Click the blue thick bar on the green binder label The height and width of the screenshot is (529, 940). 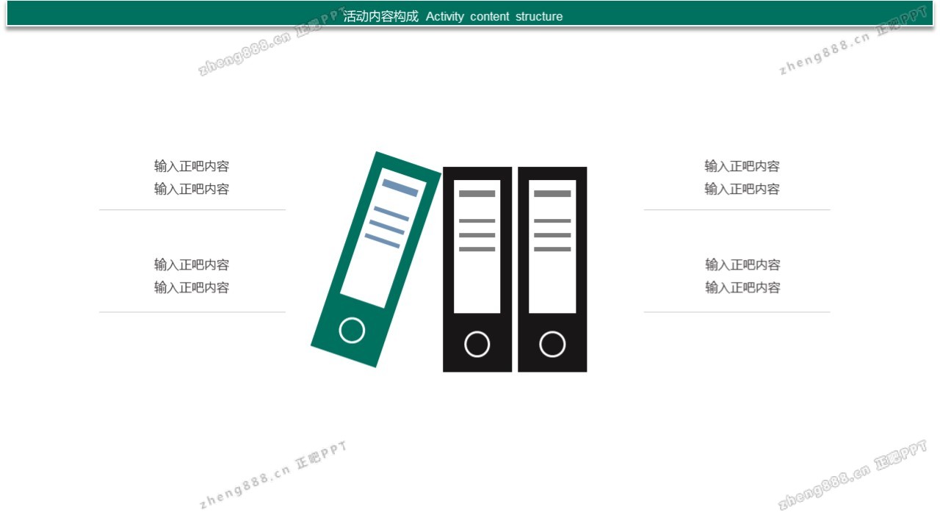click(400, 187)
